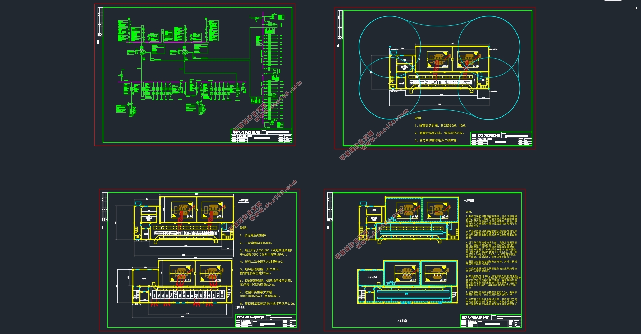Click underlined '一层平面图' label in equipment layout sheet
The height and width of the screenshot is (334, 641).
pyautogui.click(x=244, y=200)
